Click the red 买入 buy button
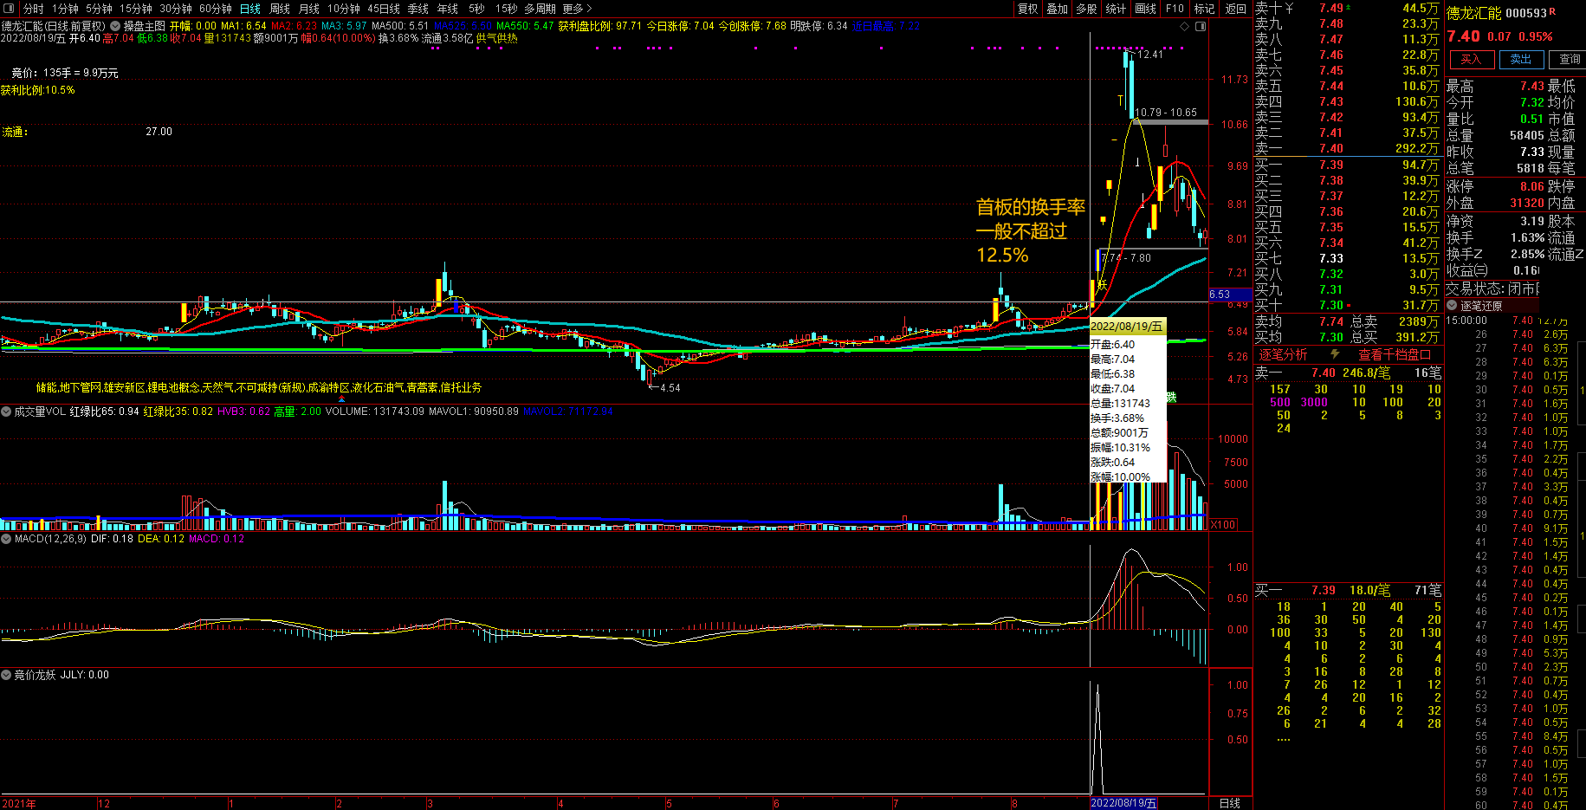The image size is (1586, 810). [x=1471, y=60]
